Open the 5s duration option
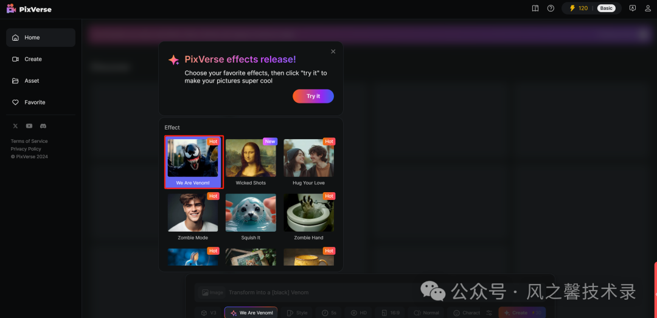The height and width of the screenshot is (318, 657). 329,313
